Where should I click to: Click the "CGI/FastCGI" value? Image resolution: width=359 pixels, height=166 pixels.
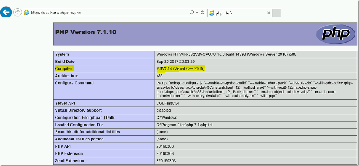pyautogui.click(x=167, y=103)
